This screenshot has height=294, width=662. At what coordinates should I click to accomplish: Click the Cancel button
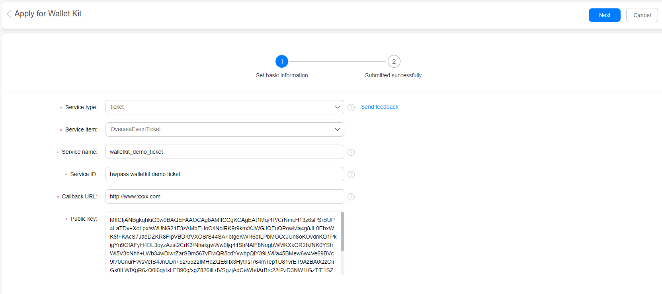[x=642, y=15]
